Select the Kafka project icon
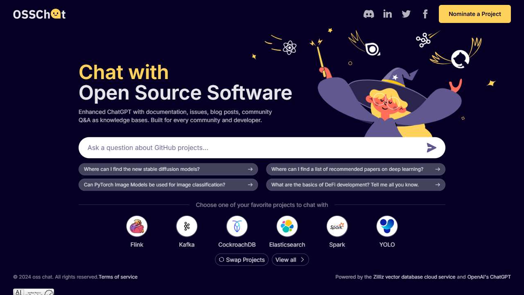This screenshot has height=295, width=524. click(x=187, y=226)
